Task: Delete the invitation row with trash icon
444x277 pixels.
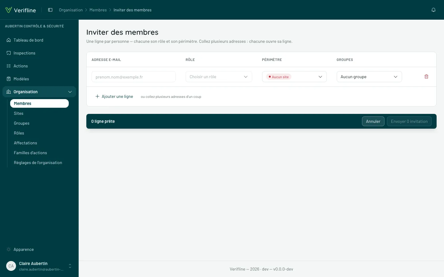Action: point(426,77)
